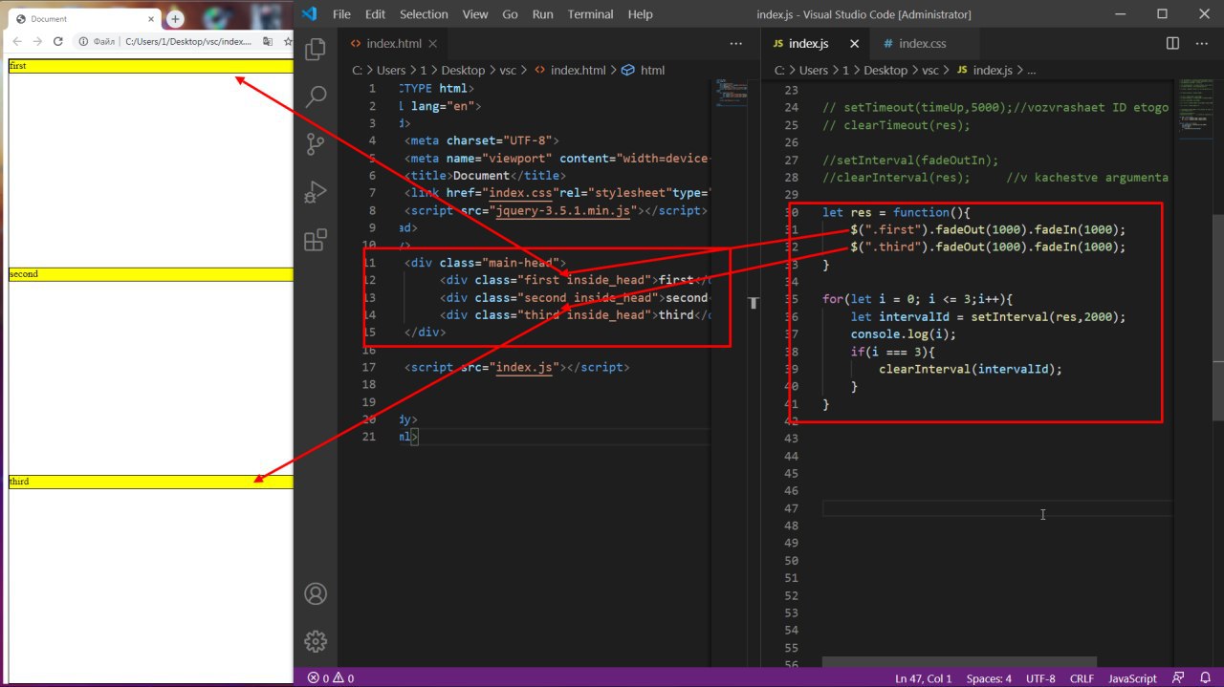Open the Extensions view

pyautogui.click(x=316, y=240)
